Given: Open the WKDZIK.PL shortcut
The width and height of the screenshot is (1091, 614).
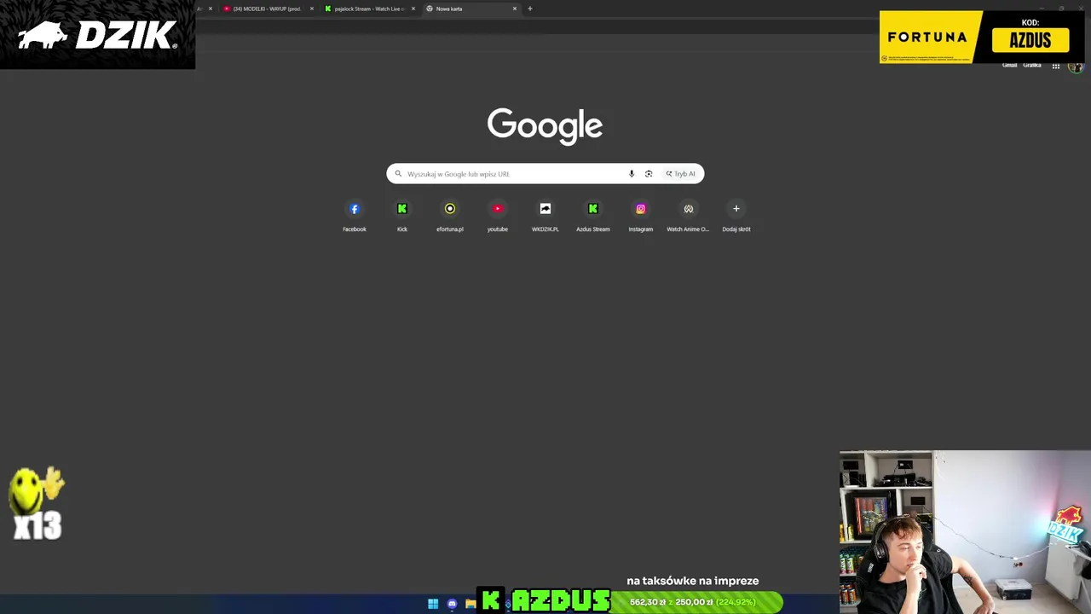Looking at the screenshot, I should pyautogui.click(x=545, y=215).
